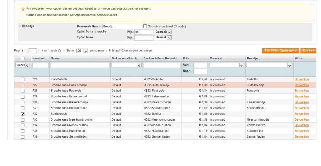Click the Broodje value Kaiserbroodje

[256, 102]
